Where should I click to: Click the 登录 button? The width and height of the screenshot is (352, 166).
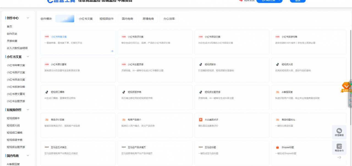coord(298,1)
